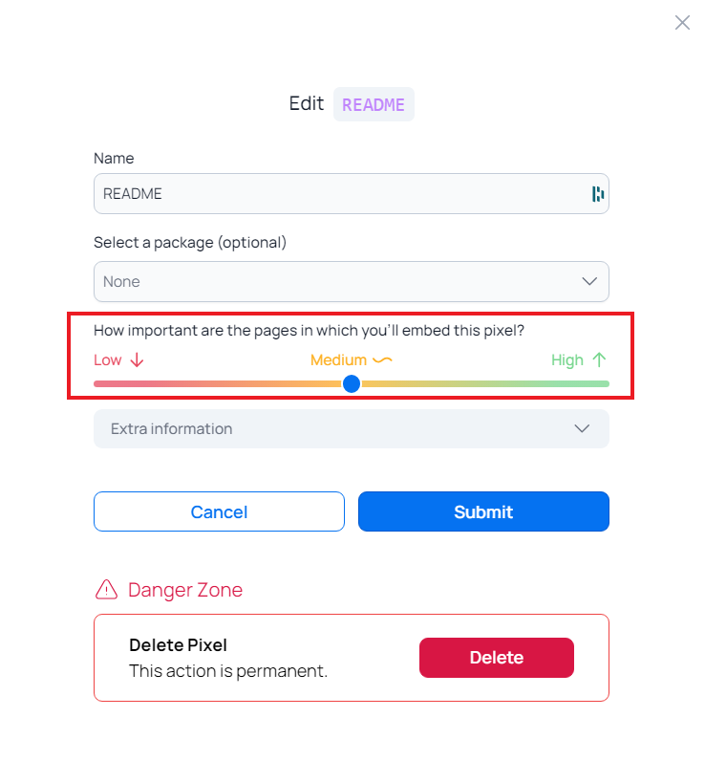Click the up arrow icon beside High

pyautogui.click(x=599, y=360)
